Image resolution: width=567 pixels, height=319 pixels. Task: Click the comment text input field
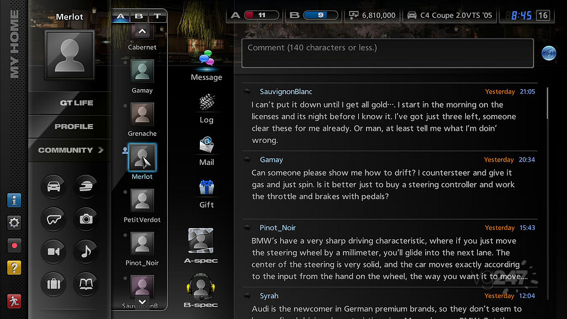[x=388, y=53]
